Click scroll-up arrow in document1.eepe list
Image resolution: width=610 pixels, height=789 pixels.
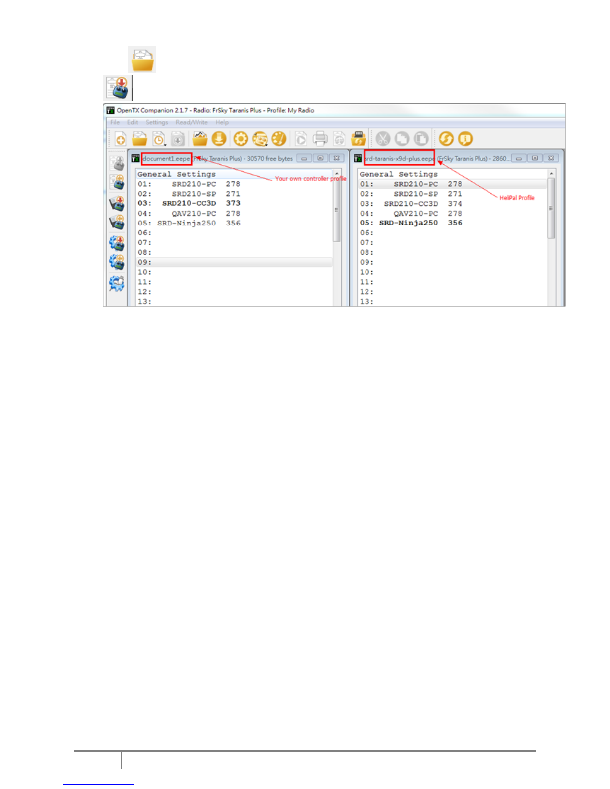(x=337, y=173)
